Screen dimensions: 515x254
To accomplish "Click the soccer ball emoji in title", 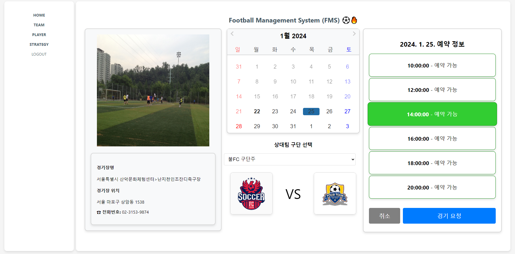I will click(346, 20).
